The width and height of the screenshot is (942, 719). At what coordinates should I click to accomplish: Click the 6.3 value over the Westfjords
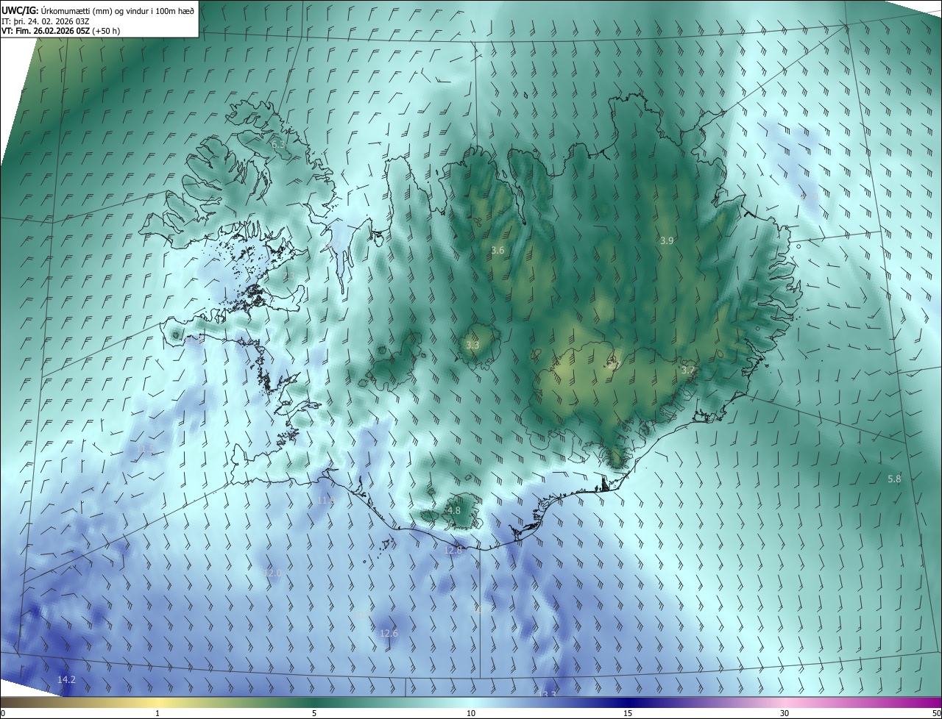click(278, 144)
